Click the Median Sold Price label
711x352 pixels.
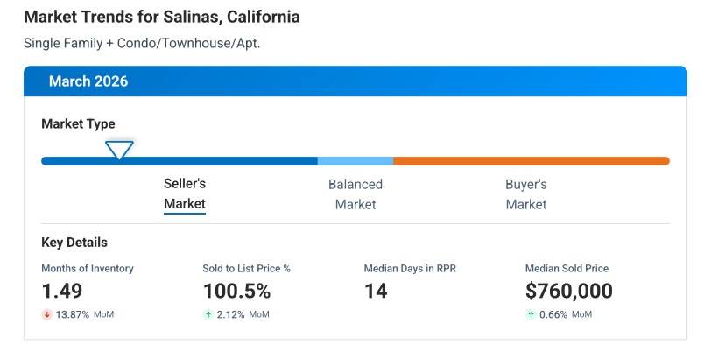567,269
